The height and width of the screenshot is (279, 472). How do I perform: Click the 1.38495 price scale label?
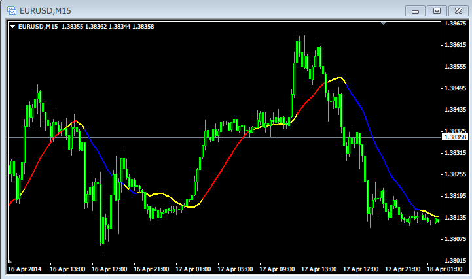pyautogui.click(x=456, y=88)
